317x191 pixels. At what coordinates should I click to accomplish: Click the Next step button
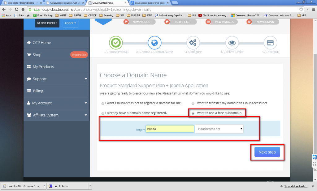click(267, 152)
